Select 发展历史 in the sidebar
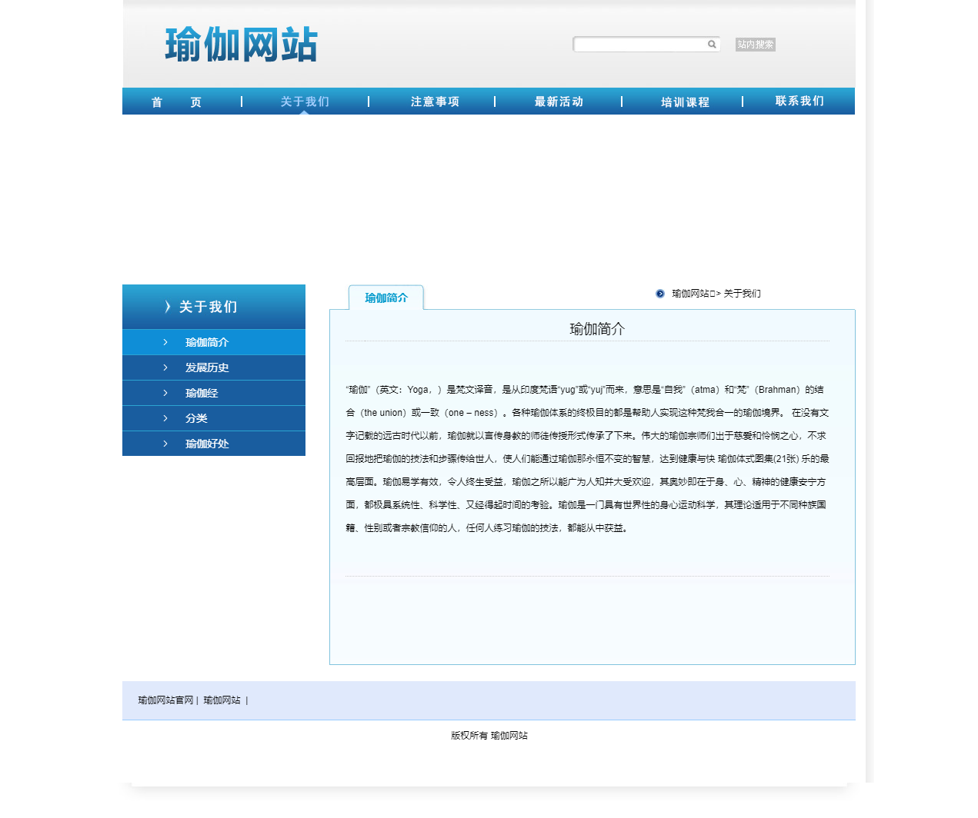This screenshot has width=978, height=818. (214, 367)
